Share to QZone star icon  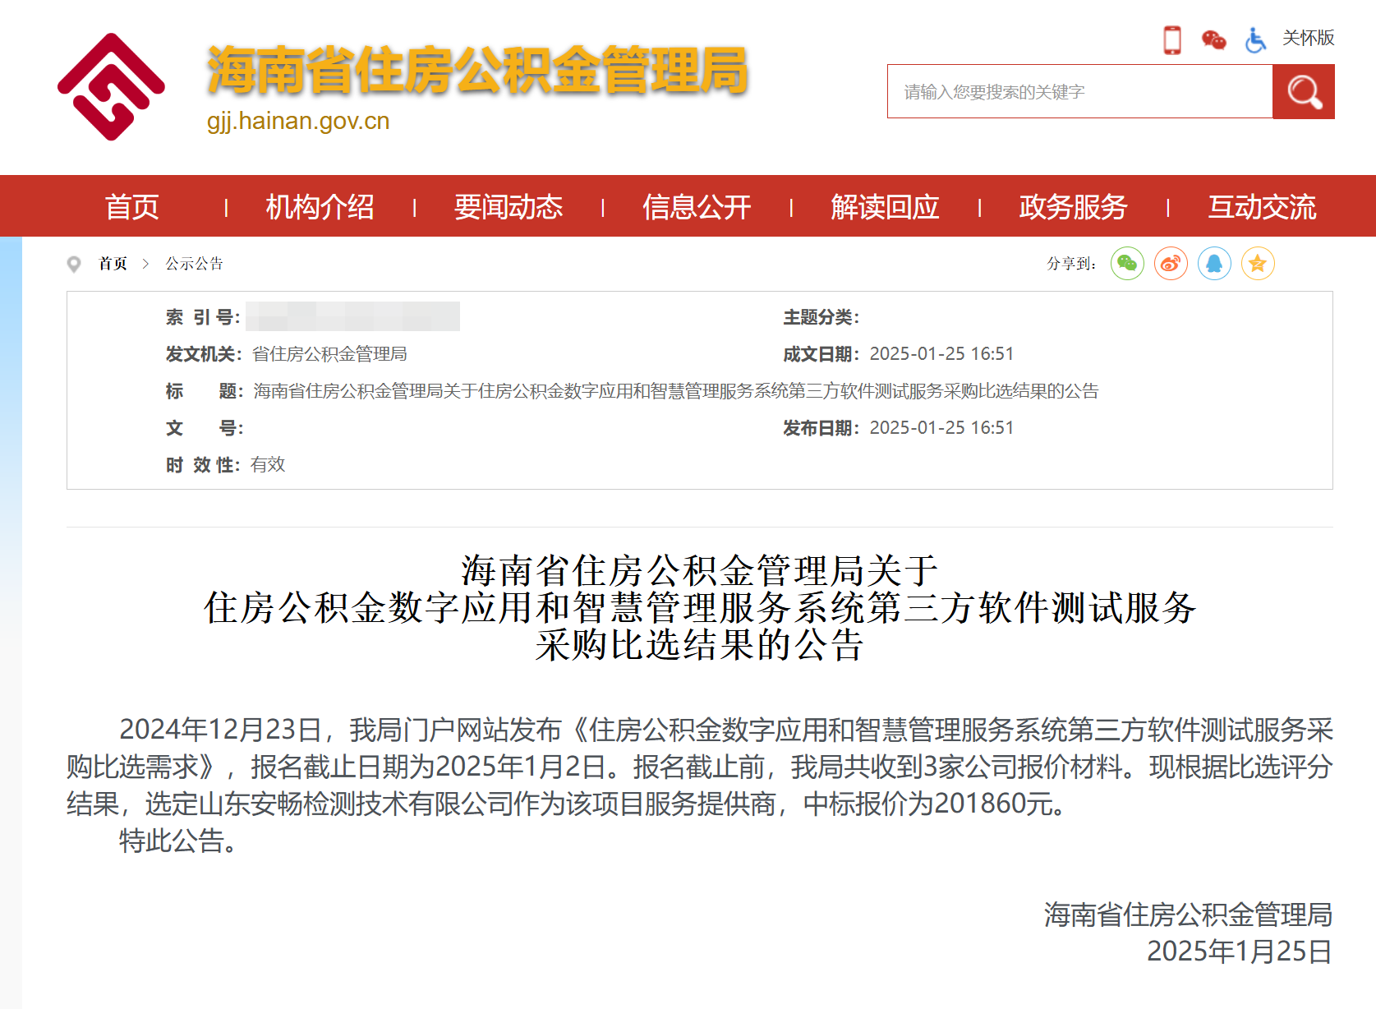pos(1258,264)
